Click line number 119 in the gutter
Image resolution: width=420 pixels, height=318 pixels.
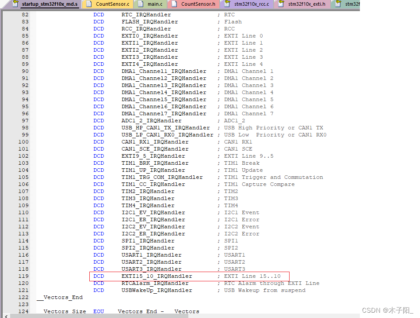(23, 276)
